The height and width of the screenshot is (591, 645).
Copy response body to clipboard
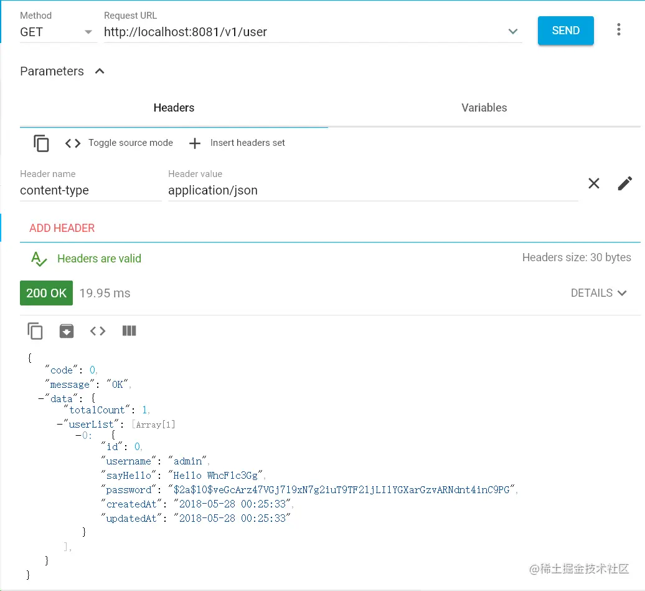(x=35, y=330)
